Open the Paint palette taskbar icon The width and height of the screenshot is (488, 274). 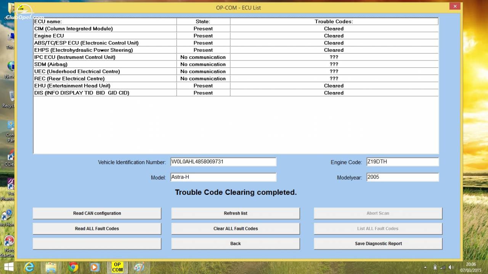139,267
